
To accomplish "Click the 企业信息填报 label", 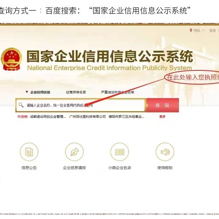I will [74, 168].
